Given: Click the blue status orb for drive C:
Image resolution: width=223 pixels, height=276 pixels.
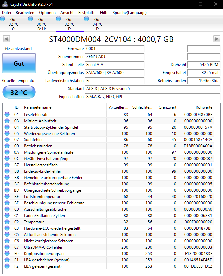Looking at the screenshot, I should pyautogui.click(x=2, y=19).
